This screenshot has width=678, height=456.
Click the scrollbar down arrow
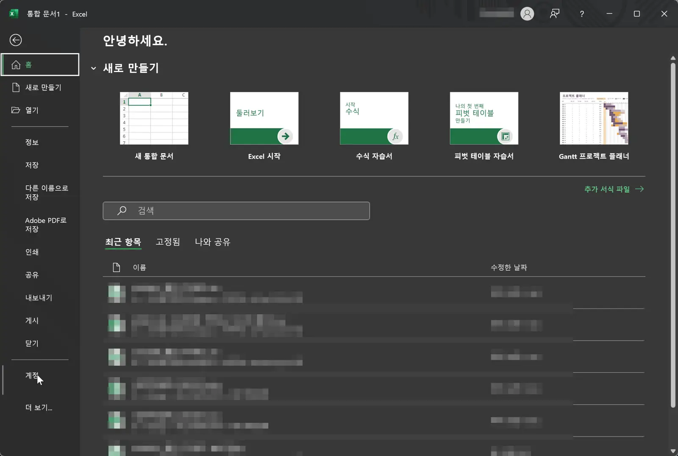click(673, 451)
